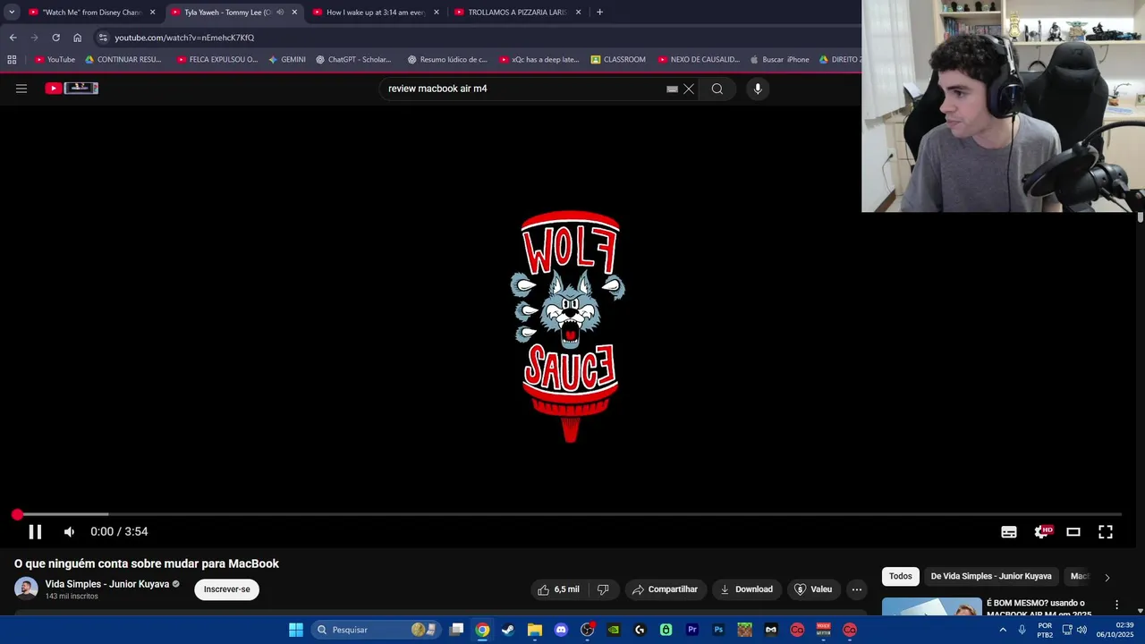Open the 'ChatGPT - Scholar...' bookmark
Viewport: 1145px width, 644px height.
tap(353, 60)
